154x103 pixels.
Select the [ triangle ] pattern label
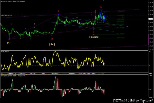coord(94,37)
